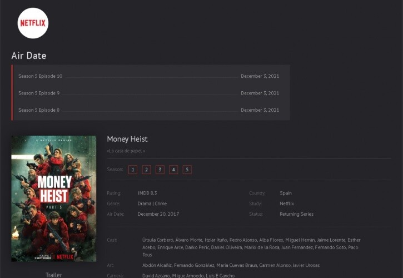Click the Drama | Crime genre value
This screenshot has width=403, height=278.
point(152,203)
